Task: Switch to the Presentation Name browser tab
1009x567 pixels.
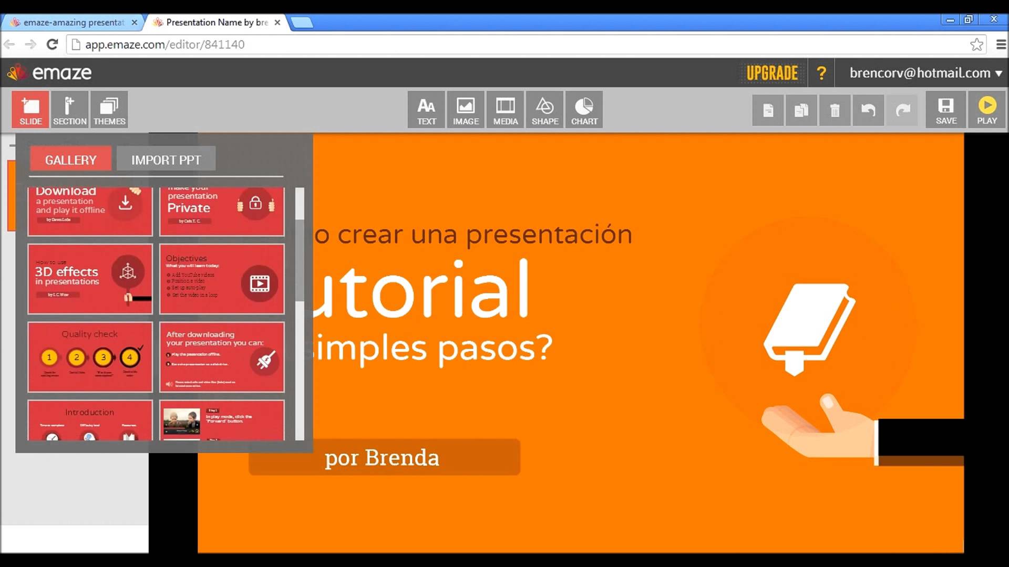Action: click(215, 22)
